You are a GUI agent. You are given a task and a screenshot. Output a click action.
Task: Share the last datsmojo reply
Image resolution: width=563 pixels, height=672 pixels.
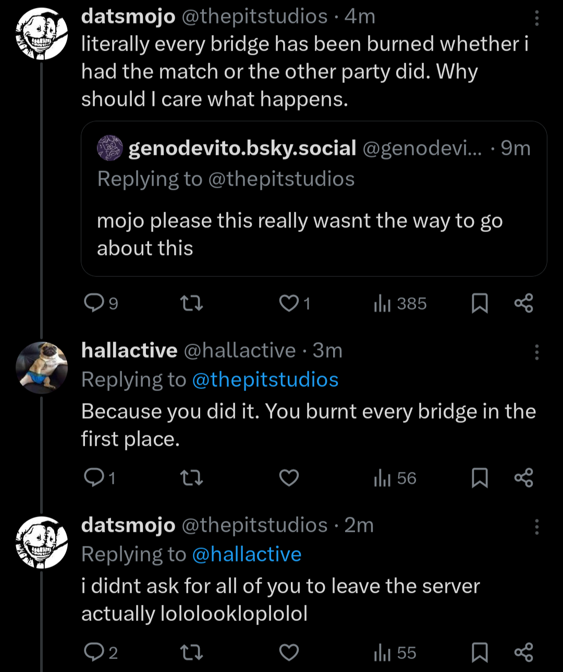click(x=523, y=652)
